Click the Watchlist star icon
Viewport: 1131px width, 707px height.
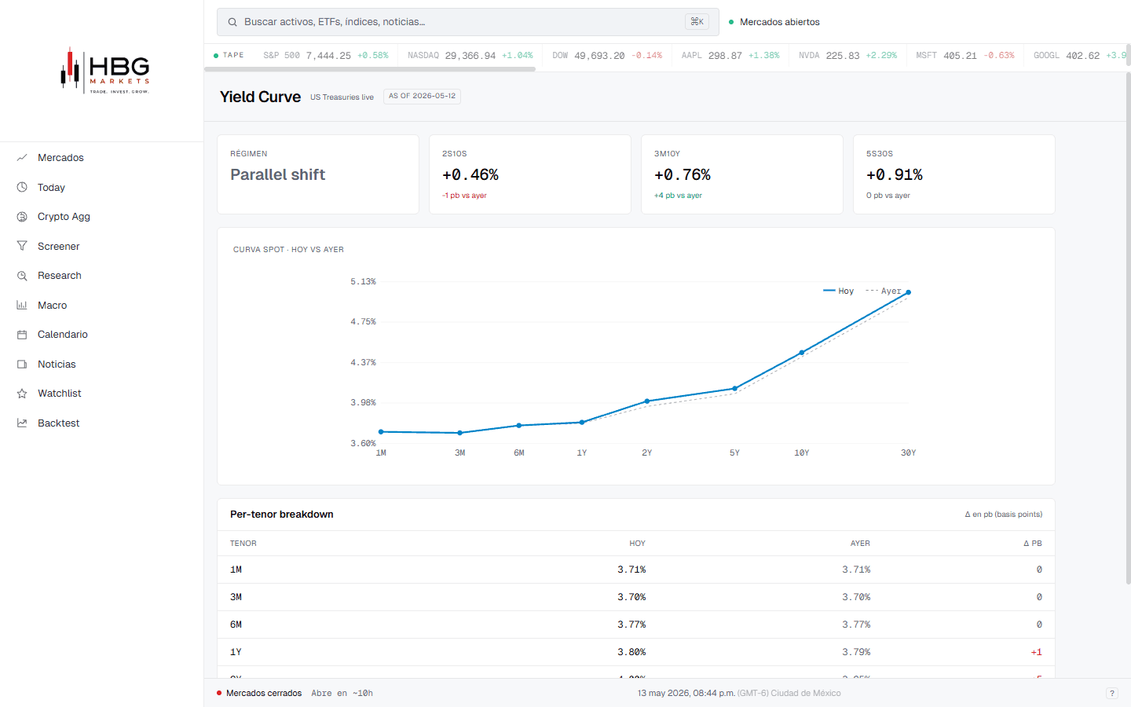coord(22,394)
